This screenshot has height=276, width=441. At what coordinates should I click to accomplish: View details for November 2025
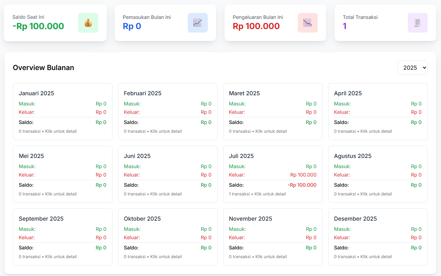273,237
